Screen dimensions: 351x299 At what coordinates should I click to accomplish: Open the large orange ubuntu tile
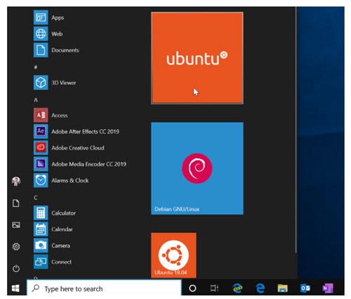197,58
